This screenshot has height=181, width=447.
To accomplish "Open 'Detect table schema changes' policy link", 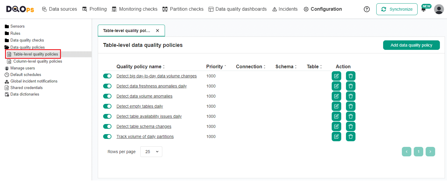I will pyautogui.click(x=144, y=126).
